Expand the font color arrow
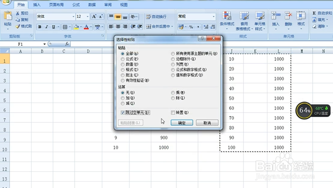Image resolution: width=333 pixels, height=188 pixels. tap(91, 27)
